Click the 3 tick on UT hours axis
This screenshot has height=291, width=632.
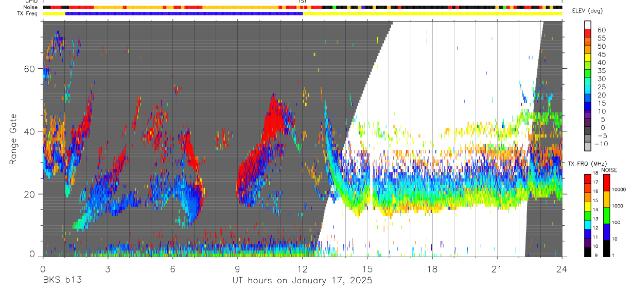point(108,269)
